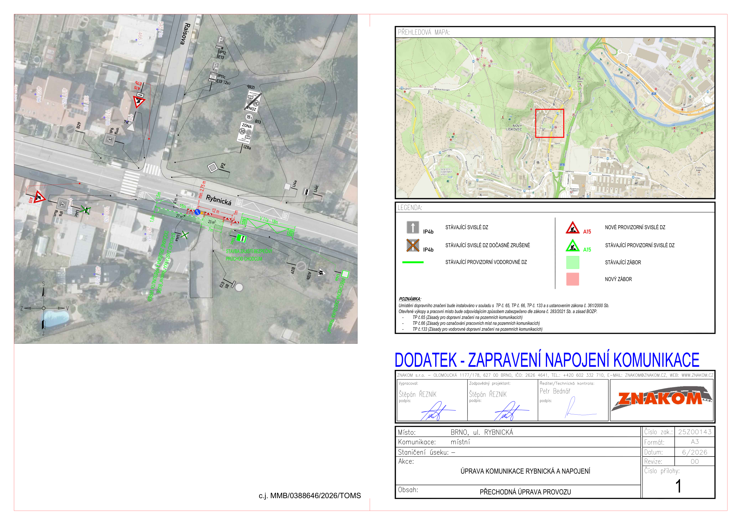
Task: Click the WWW.ZNAKOM.CZ web address
Action: tap(697, 375)
